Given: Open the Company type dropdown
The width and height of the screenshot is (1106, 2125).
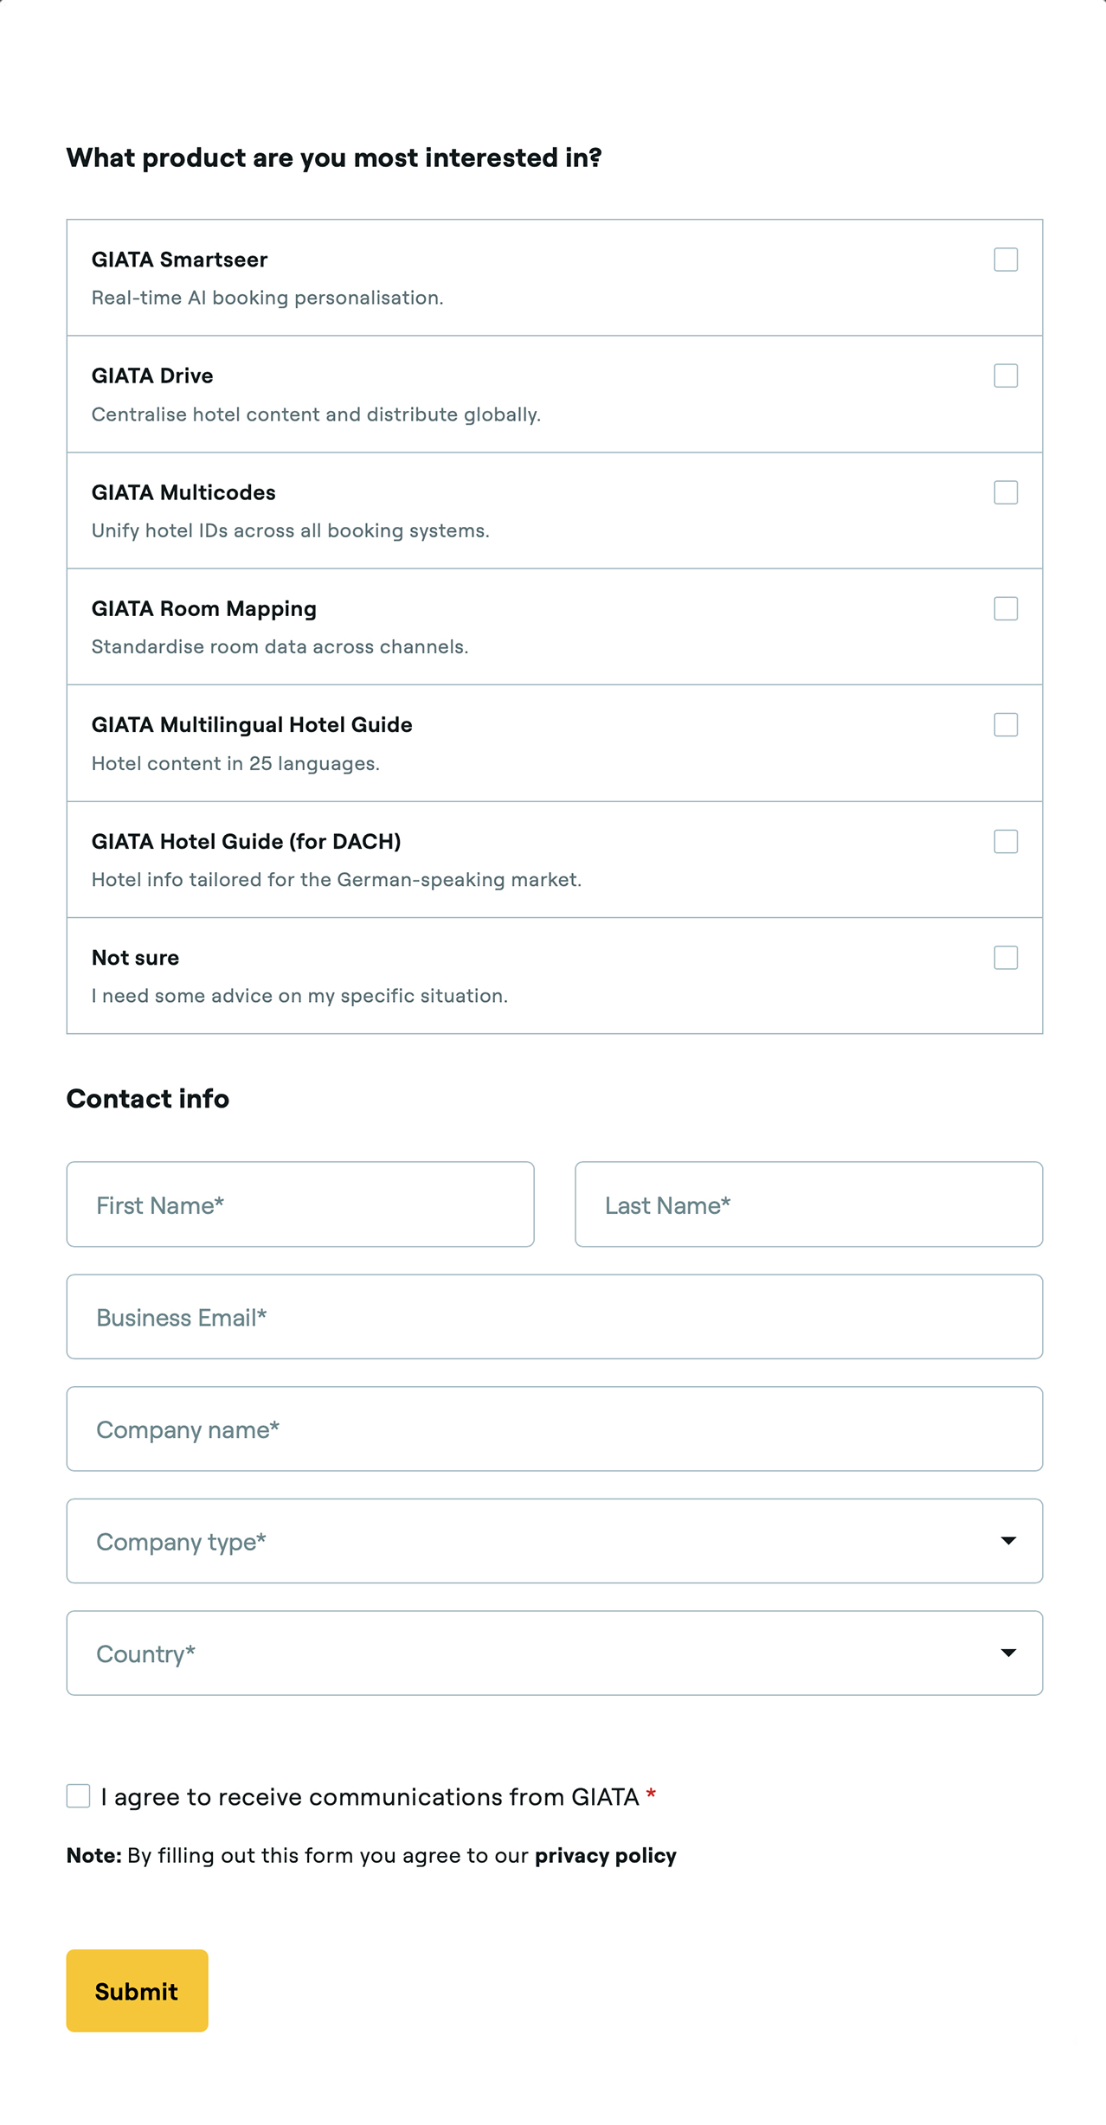Looking at the screenshot, I should (554, 1541).
